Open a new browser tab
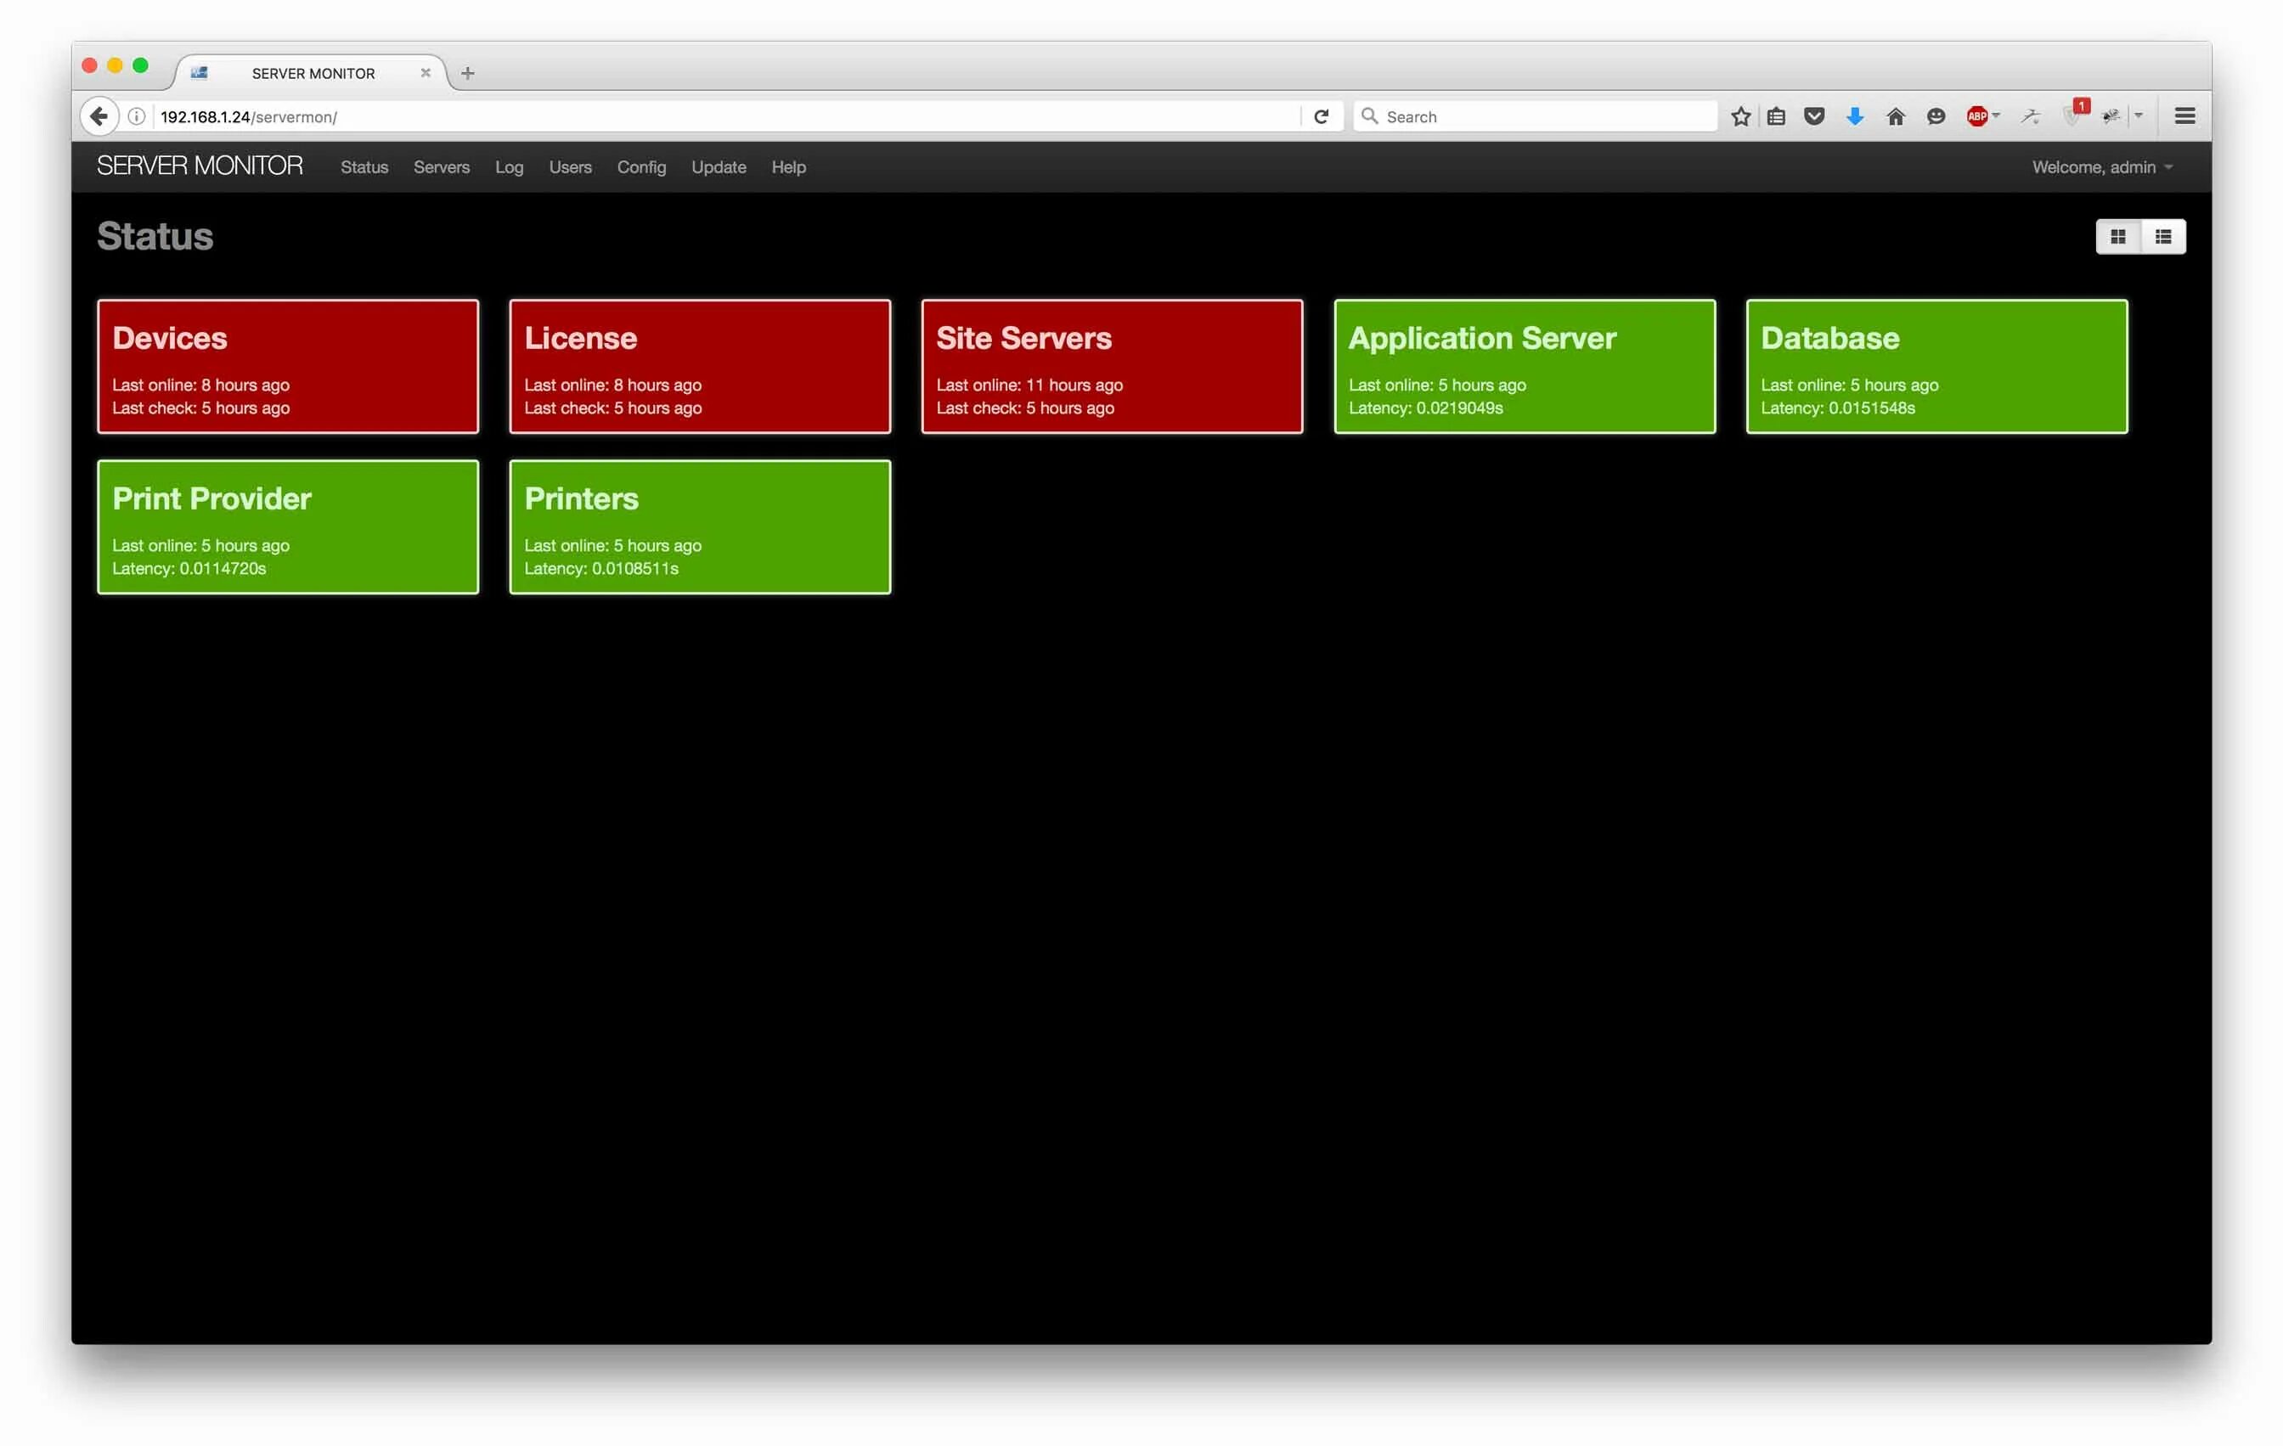The width and height of the screenshot is (2283, 1446). tap(467, 73)
